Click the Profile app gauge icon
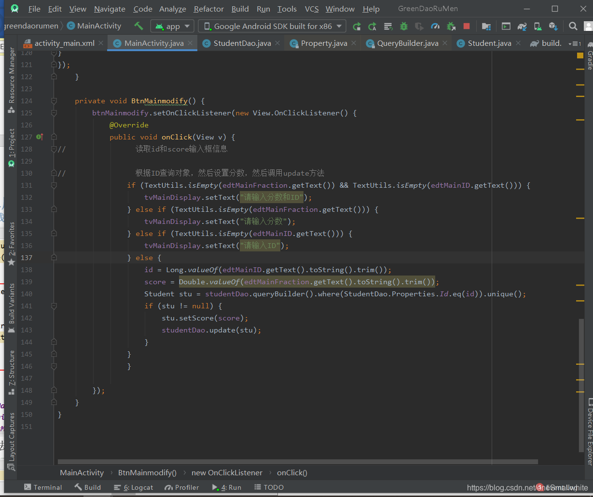593x497 pixels. click(x=435, y=26)
